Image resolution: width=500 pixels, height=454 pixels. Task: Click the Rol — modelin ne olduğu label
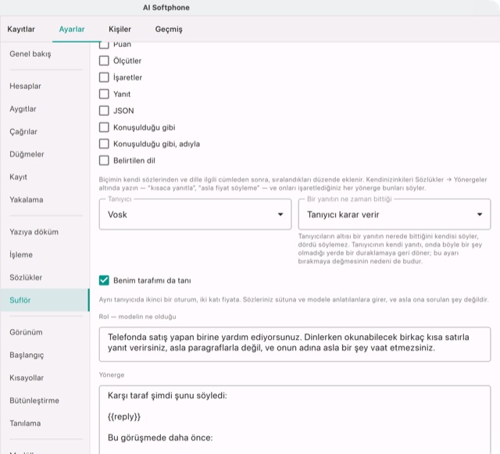(137, 316)
